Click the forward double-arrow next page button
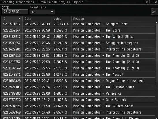This screenshot has height=119, width=158. (154, 11)
